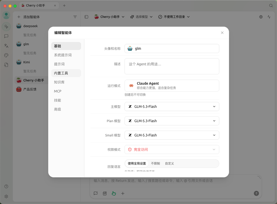Open the files icon in sidebar
The image size is (277, 204).
(x=6, y=65)
